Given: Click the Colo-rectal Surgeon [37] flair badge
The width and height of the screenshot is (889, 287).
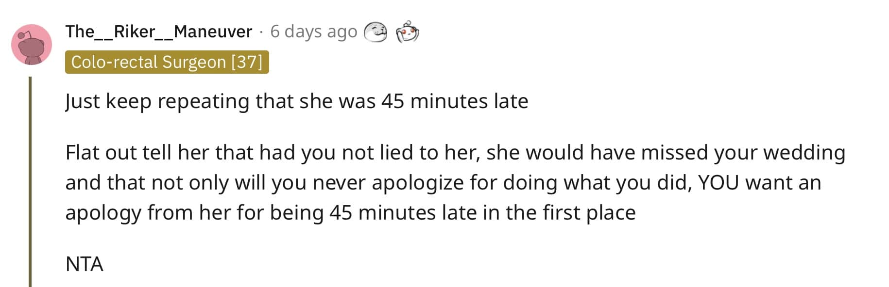Looking at the screenshot, I should 167,62.
